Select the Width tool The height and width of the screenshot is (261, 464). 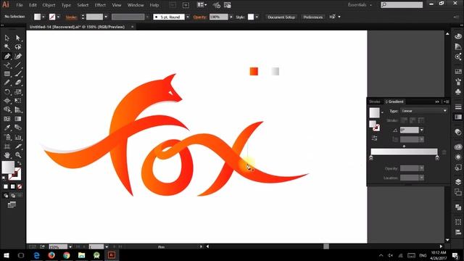pos(7,101)
